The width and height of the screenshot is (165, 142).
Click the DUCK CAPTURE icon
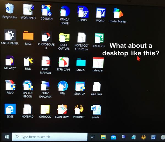point(64,37)
